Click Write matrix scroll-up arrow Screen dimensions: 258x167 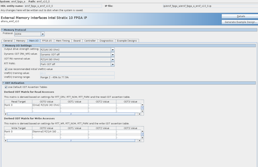pos(143,131)
